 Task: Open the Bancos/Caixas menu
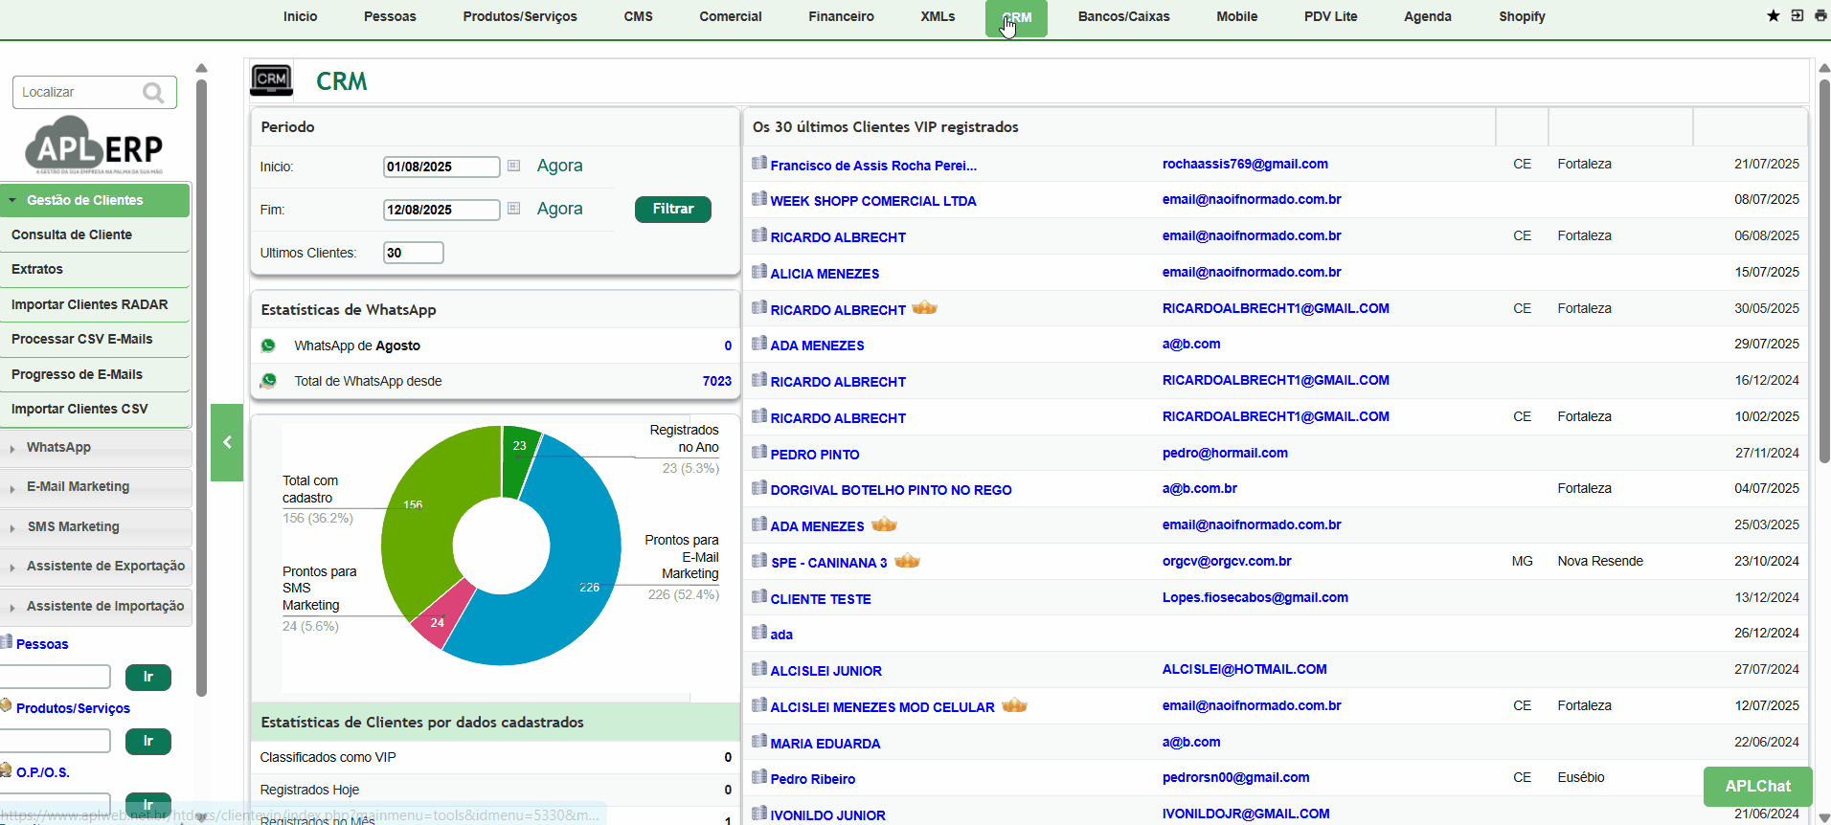(x=1123, y=16)
